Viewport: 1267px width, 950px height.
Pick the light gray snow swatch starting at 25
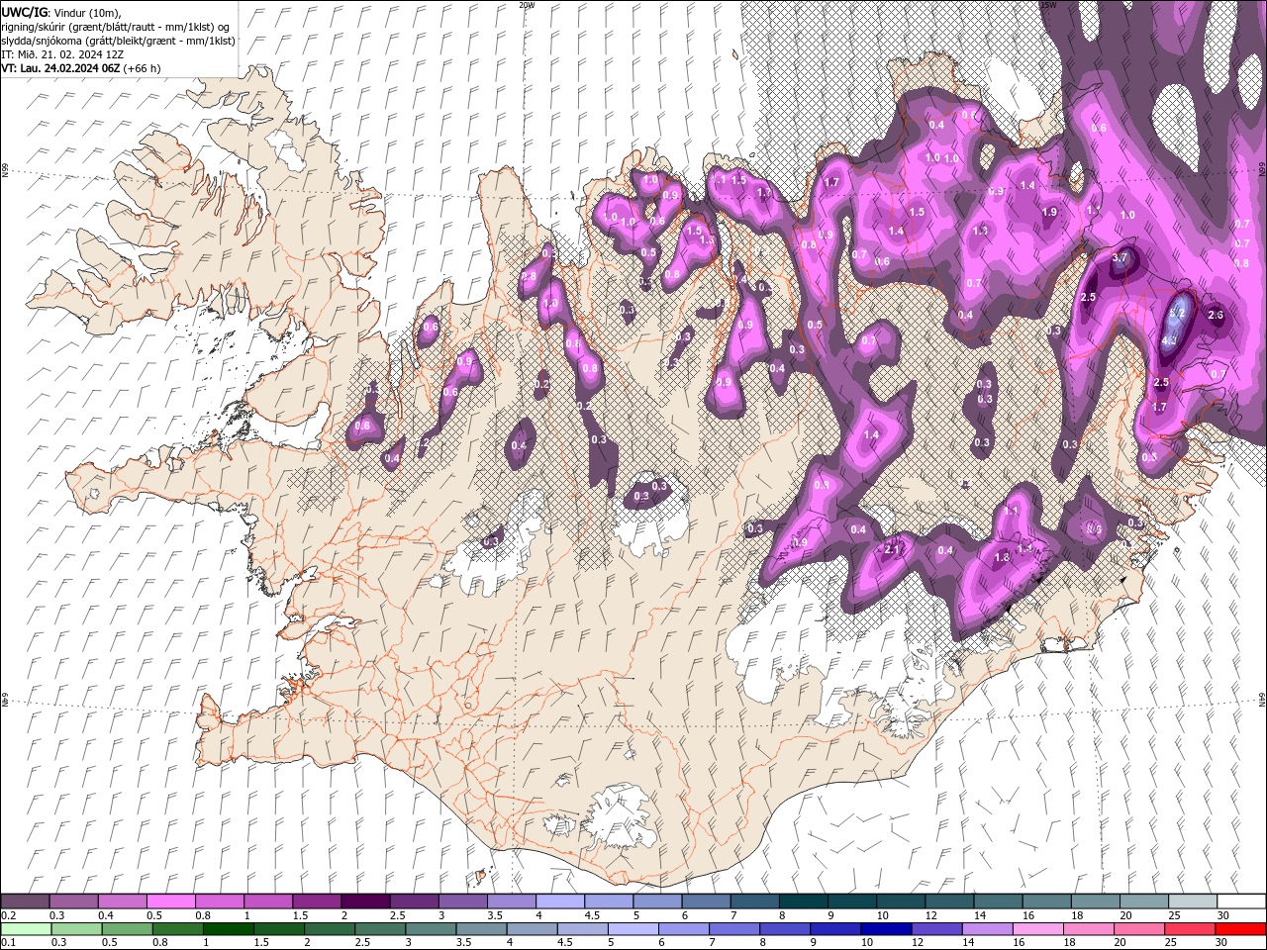tap(1192, 902)
